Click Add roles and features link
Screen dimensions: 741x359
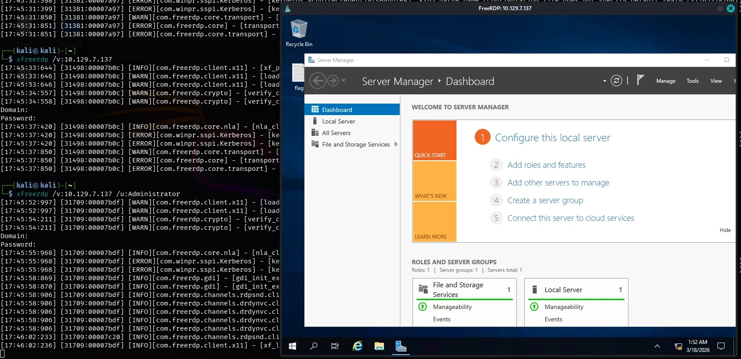tap(546, 165)
